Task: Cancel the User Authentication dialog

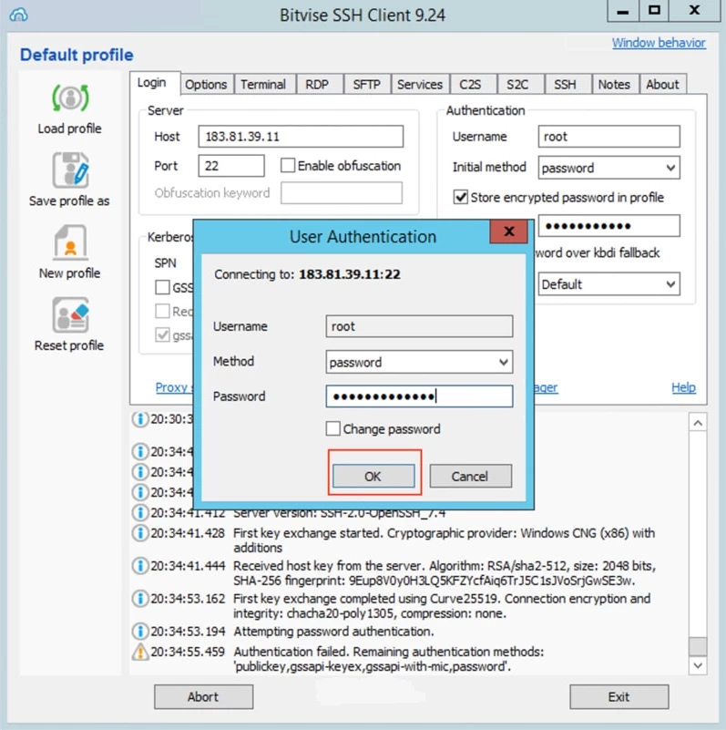Action: coord(470,476)
